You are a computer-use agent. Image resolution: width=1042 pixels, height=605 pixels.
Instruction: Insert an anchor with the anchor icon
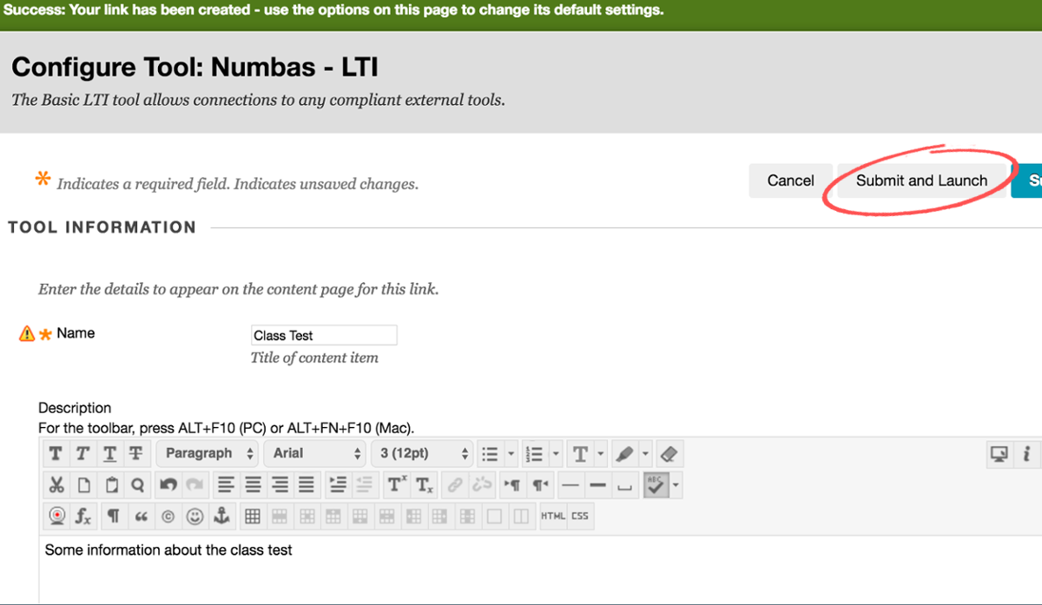click(221, 516)
